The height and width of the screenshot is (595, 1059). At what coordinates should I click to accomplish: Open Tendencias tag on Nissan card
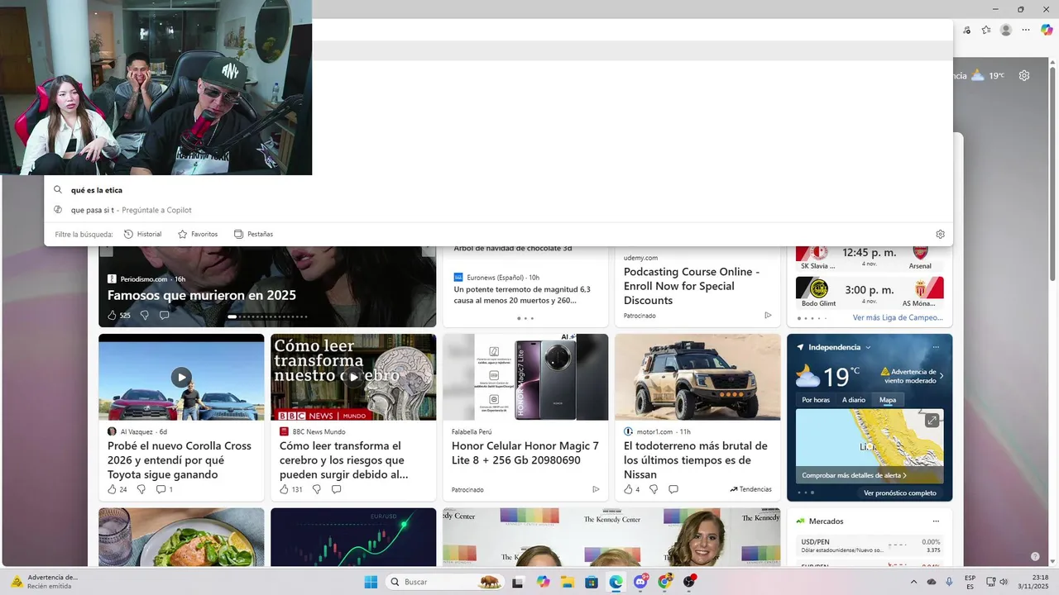click(750, 489)
